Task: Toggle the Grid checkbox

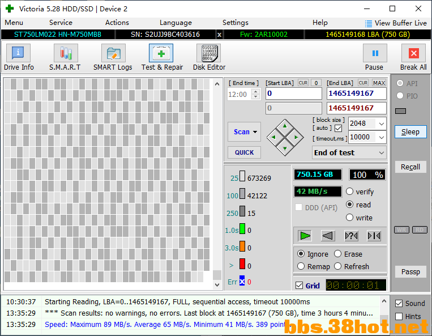Action: click(299, 285)
